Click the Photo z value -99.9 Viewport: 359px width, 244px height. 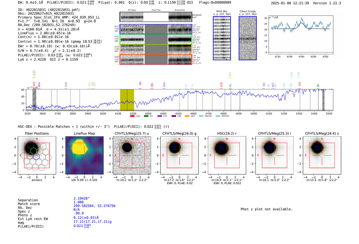[x=78, y=213]
